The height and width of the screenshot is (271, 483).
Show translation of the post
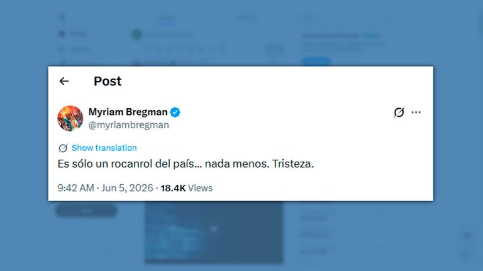click(104, 148)
